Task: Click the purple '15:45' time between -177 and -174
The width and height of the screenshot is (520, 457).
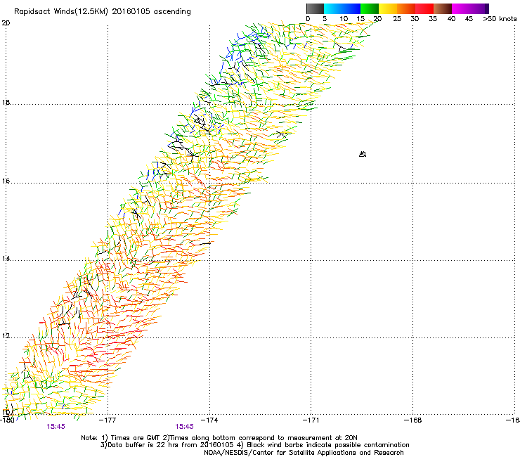Action: (184, 427)
